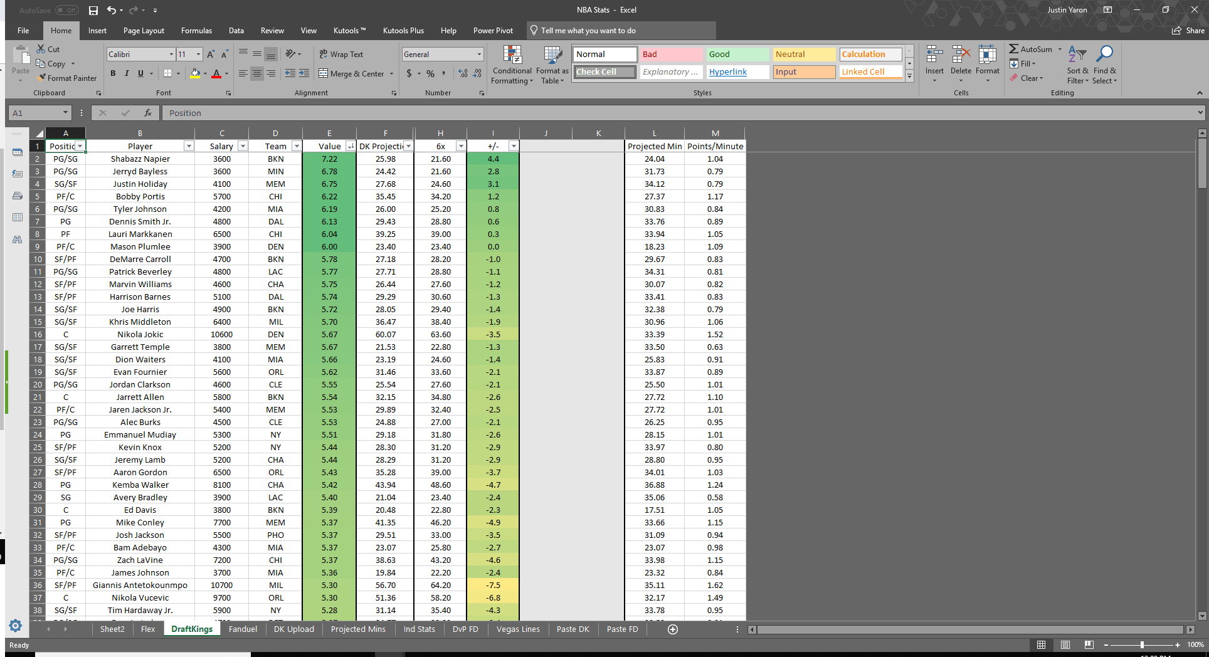Switch to the Ind Stats sheet tab
Screen dimensions: 1209x657
tap(419, 629)
